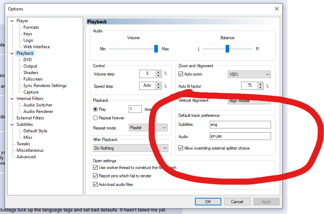This screenshot has height=214, width=324.
Task: Decrease the Volume step value
Action: pos(159,76)
